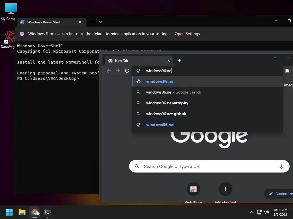The image size is (293, 219).
Task: Reload the Chrome page
Action: pyautogui.click(x=127, y=71)
